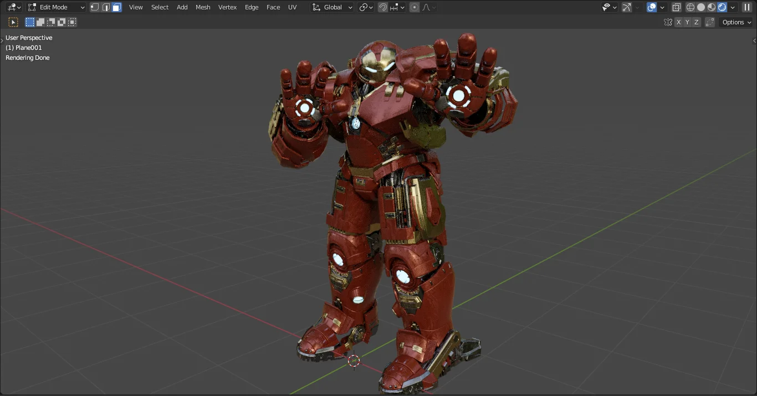Viewport: 757px width, 396px height.
Task: Click the Plane001 text in viewport info
Action: (23, 48)
